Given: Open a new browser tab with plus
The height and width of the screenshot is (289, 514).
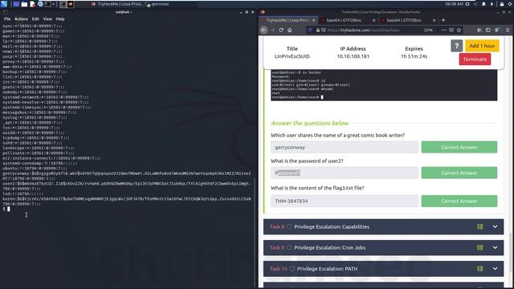Looking at the screenshot, I should click(443, 20).
